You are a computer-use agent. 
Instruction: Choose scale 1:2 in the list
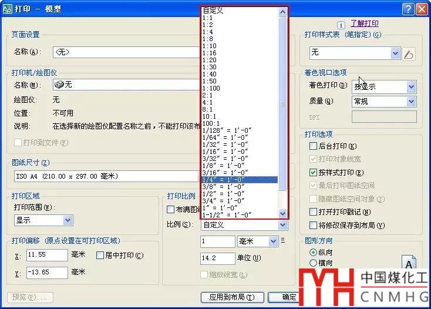[240, 25]
